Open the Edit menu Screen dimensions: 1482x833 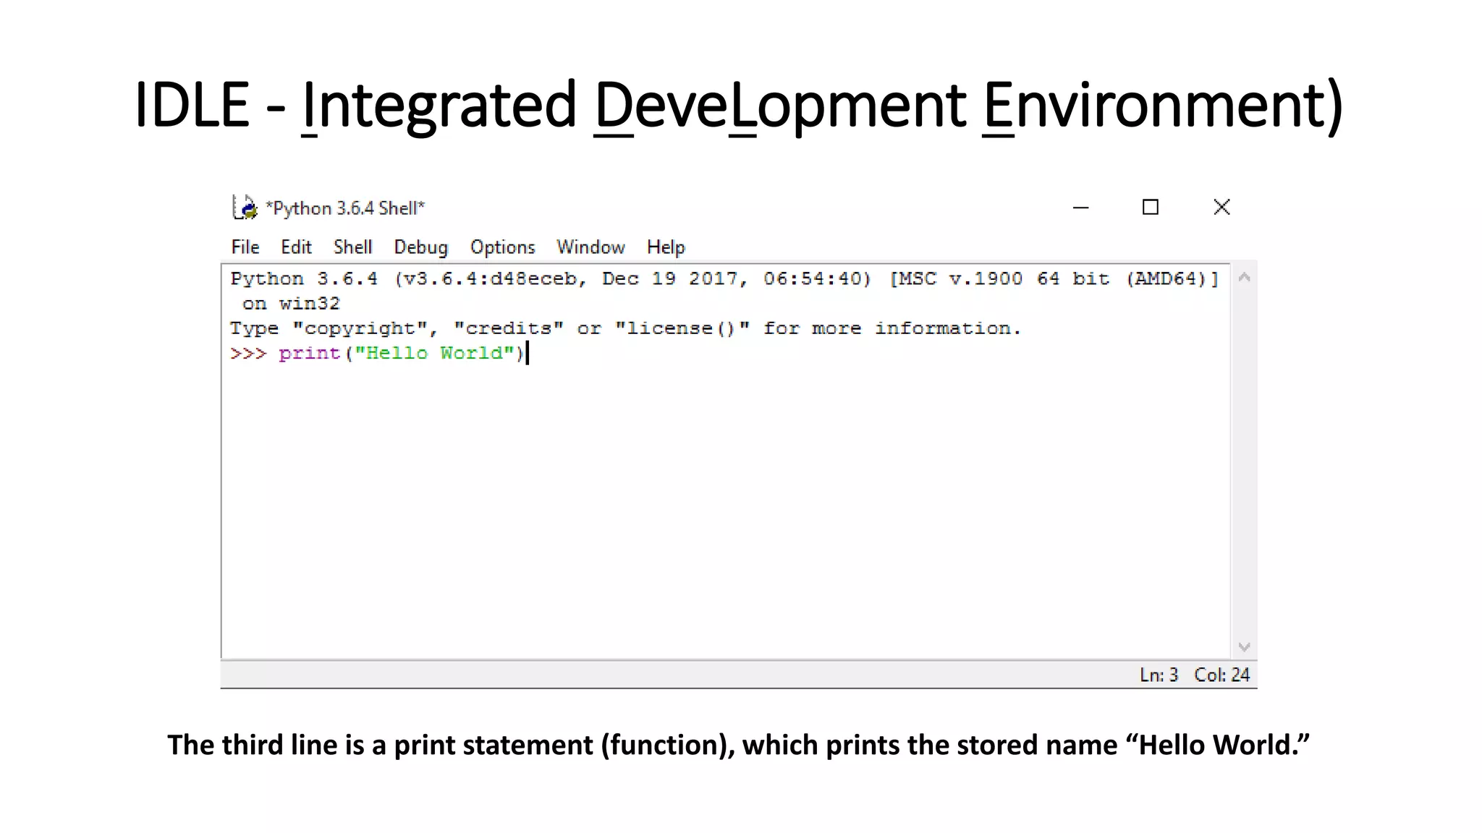tap(296, 247)
